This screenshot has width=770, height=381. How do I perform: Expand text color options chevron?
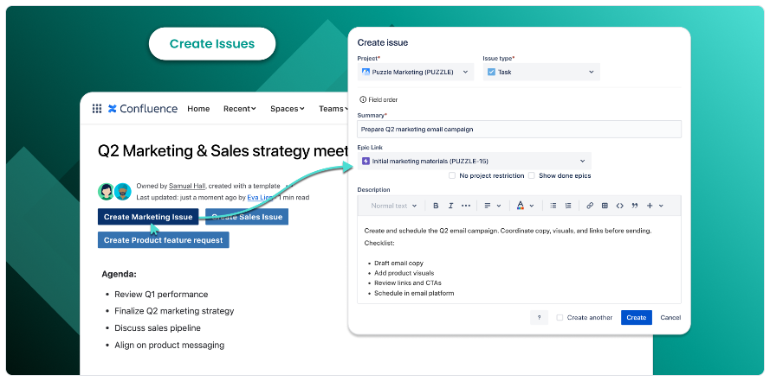click(x=531, y=206)
